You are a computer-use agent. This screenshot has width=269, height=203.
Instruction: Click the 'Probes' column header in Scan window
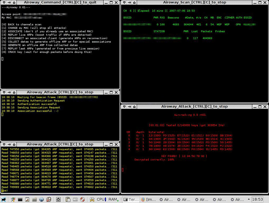click(x=220, y=31)
